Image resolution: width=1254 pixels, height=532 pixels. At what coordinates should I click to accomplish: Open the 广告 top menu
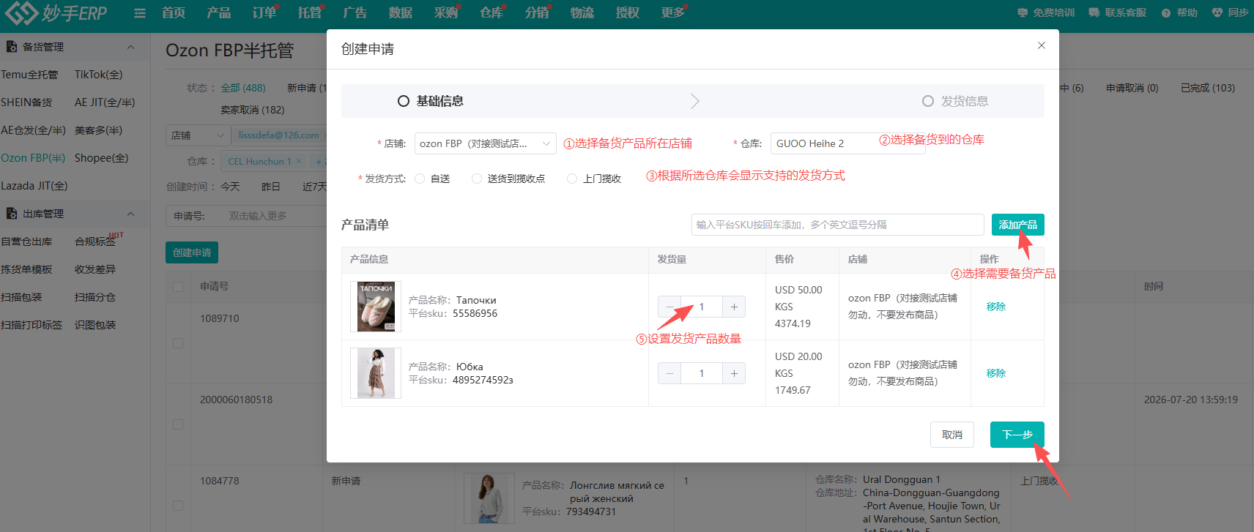(355, 12)
